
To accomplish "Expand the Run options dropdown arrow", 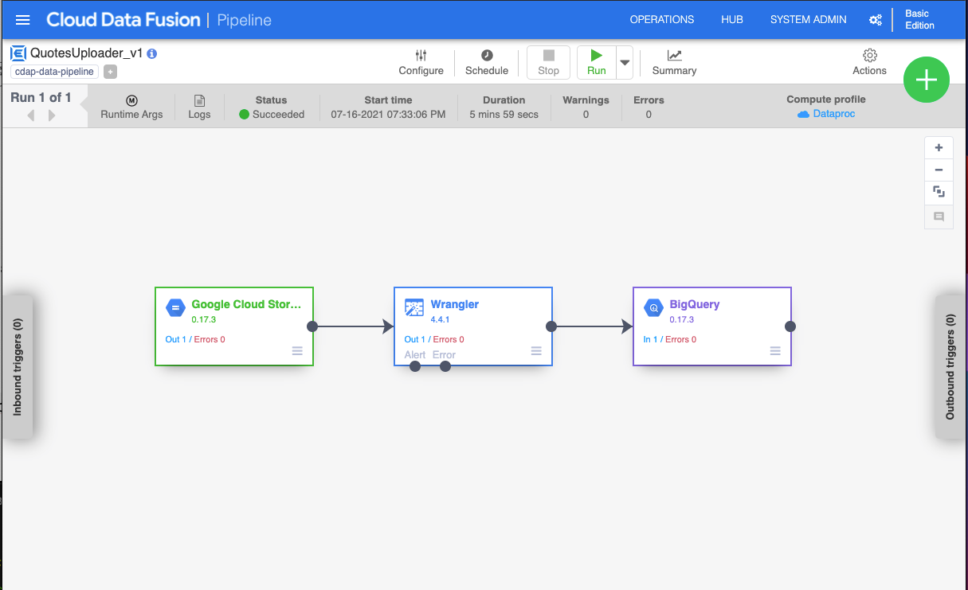I will point(625,63).
